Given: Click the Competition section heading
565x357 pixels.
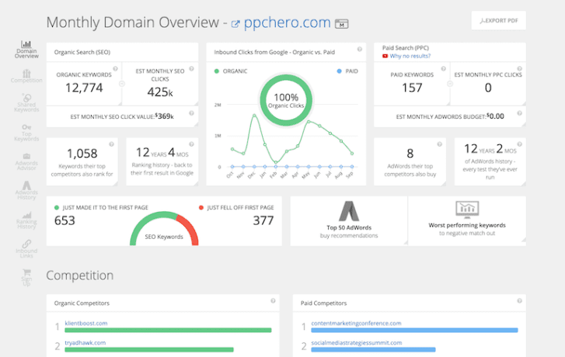Looking at the screenshot, I should click(79, 276).
